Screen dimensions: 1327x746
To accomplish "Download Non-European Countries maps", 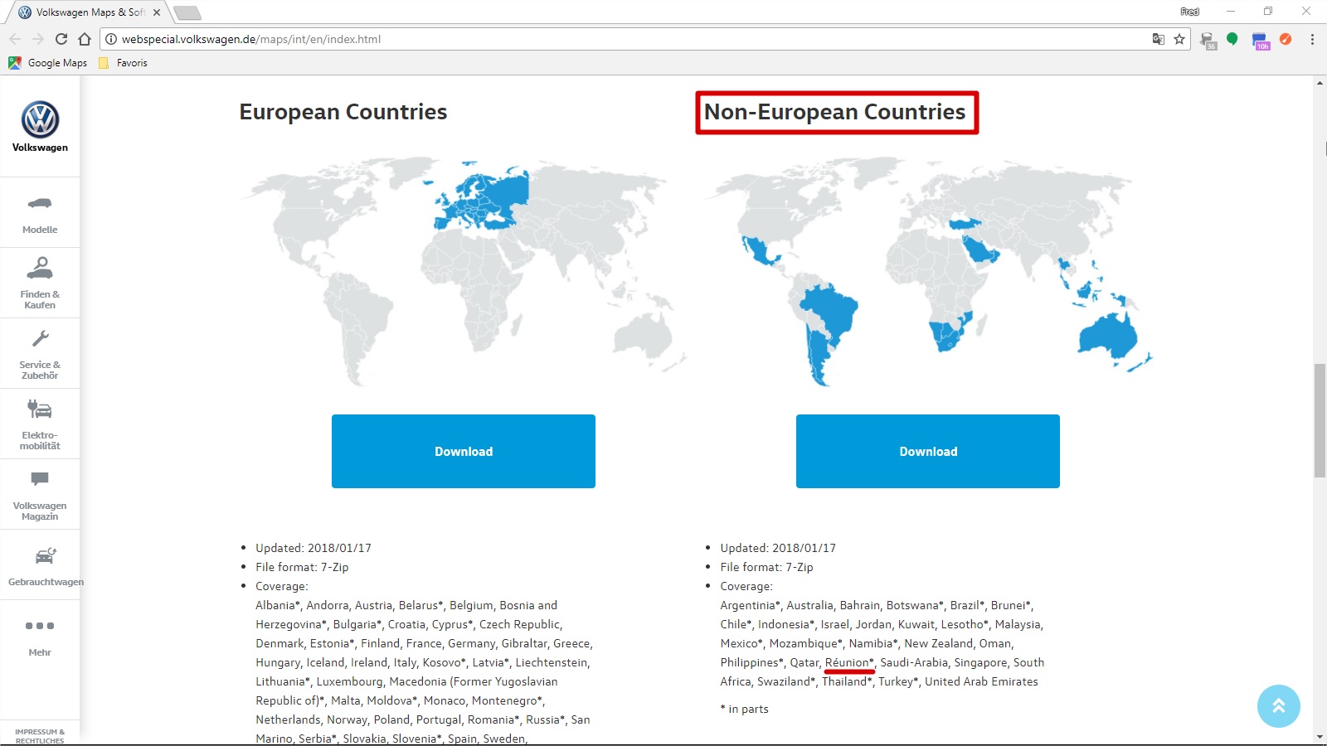I will pyautogui.click(x=928, y=451).
